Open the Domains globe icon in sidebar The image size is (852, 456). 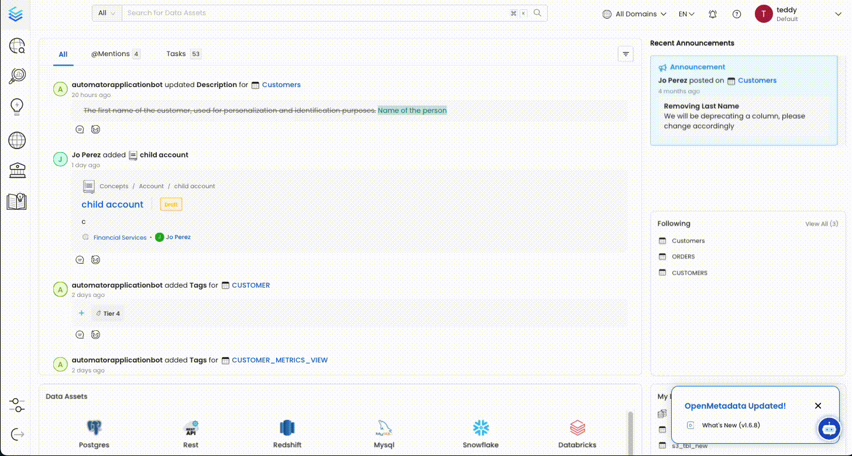tap(17, 140)
